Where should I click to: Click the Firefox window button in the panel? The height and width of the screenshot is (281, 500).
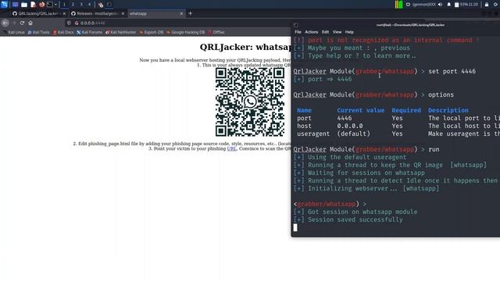click(101, 5)
